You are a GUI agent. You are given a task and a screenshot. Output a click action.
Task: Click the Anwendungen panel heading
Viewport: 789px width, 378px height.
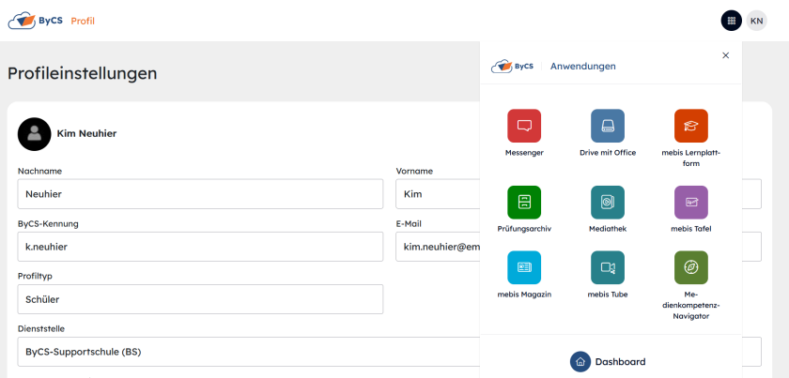[582, 67]
